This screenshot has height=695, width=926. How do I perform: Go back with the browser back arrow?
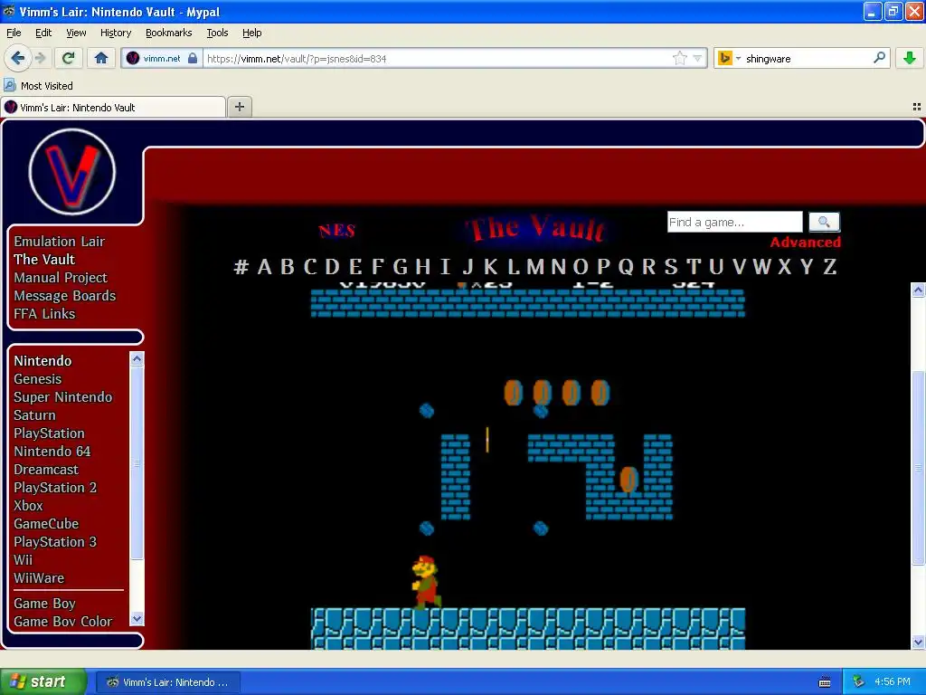pos(18,58)
